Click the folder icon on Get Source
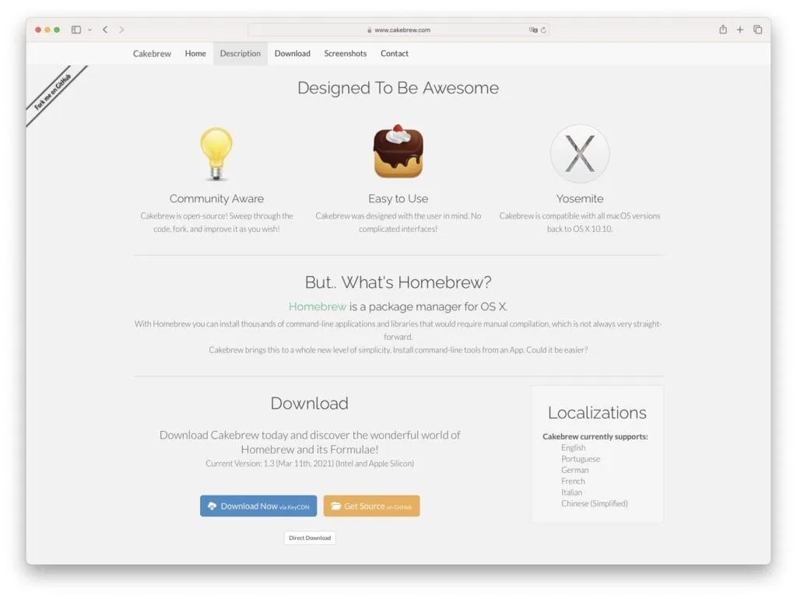 click(335, 506)
